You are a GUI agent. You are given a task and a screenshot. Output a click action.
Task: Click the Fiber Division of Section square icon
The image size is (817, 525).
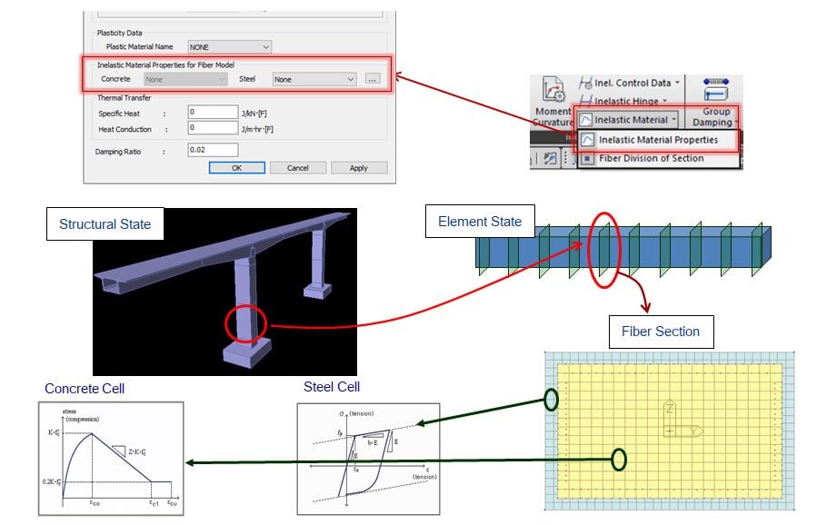point(586,158)
